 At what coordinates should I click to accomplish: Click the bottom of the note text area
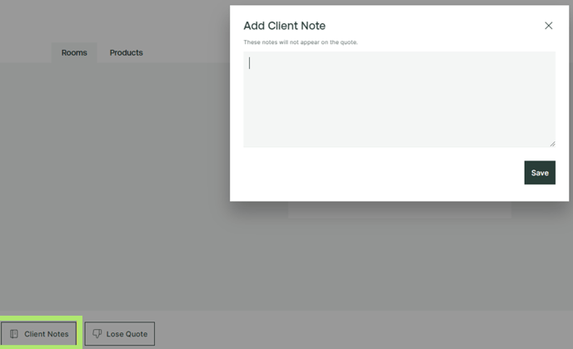(400, 140)
